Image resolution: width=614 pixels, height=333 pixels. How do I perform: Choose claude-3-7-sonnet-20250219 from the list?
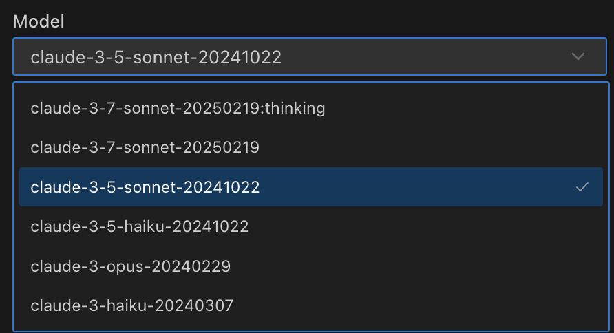pyautogui.click(x=145, y=147)
